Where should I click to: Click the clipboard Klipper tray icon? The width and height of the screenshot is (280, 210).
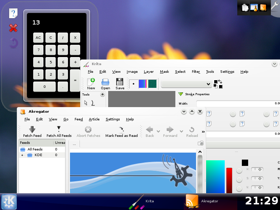tap(245, 8)
